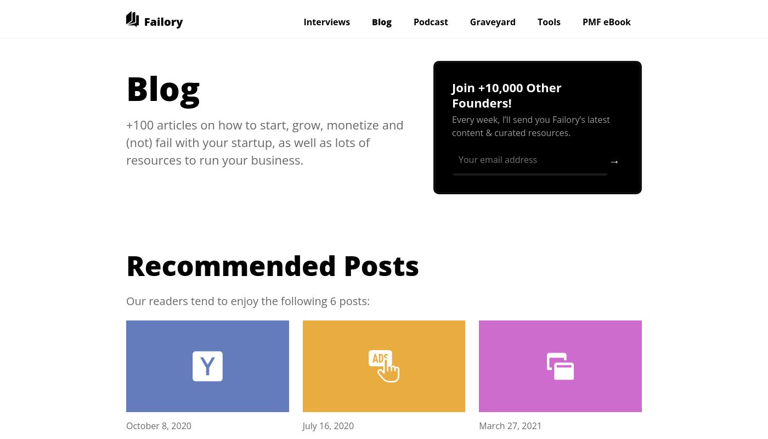Open the March 27, 2021 post
Screen dimensions: 768x439
point(510,426)
